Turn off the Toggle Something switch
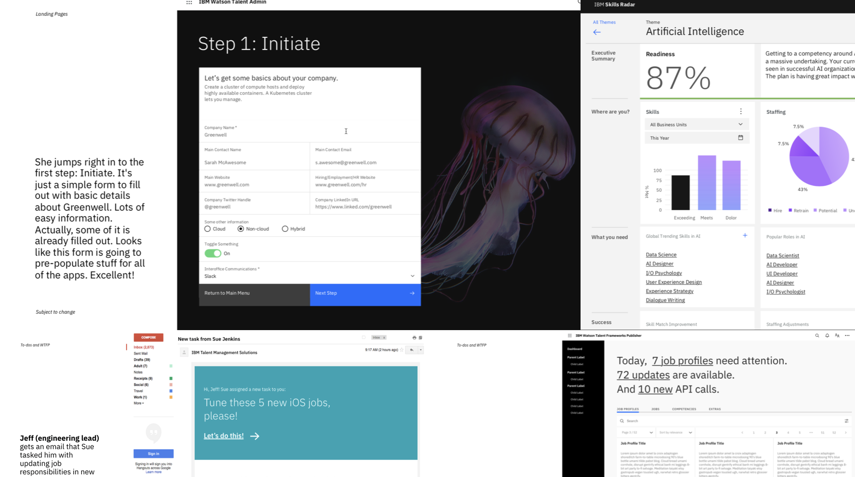Screen dimensions: 855x477 pyautogui.click(x=213, y=254)
